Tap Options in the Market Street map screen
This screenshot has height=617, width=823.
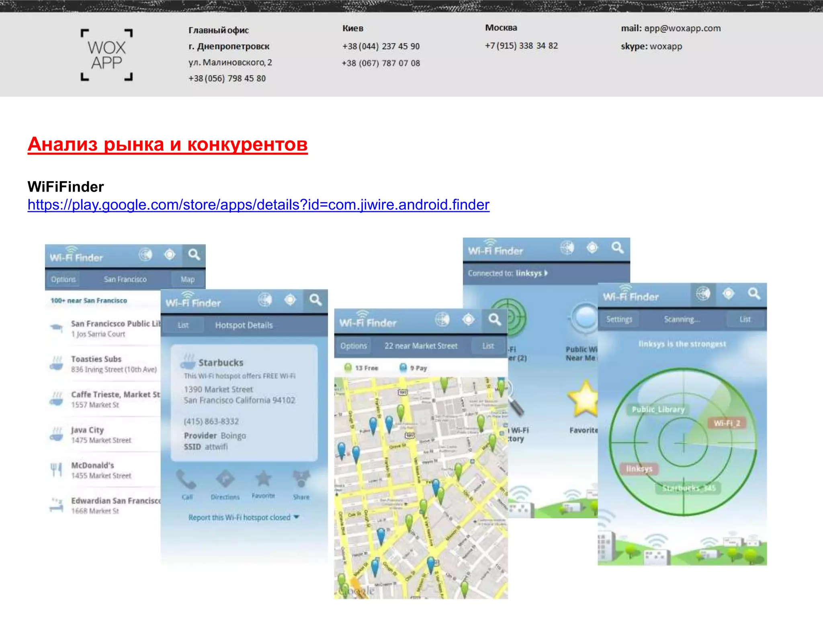tap(354, 346)
